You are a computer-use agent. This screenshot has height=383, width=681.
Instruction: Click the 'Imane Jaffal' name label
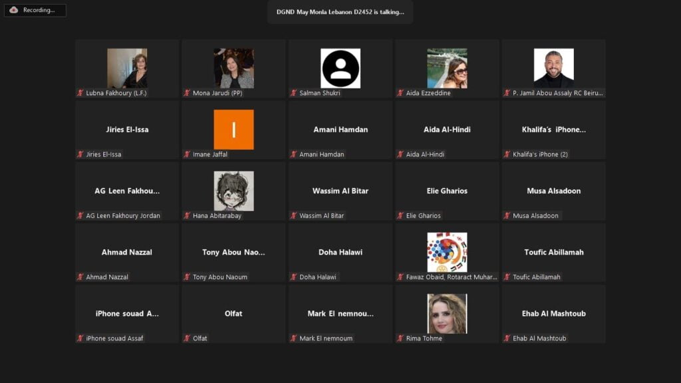(209, 154)
